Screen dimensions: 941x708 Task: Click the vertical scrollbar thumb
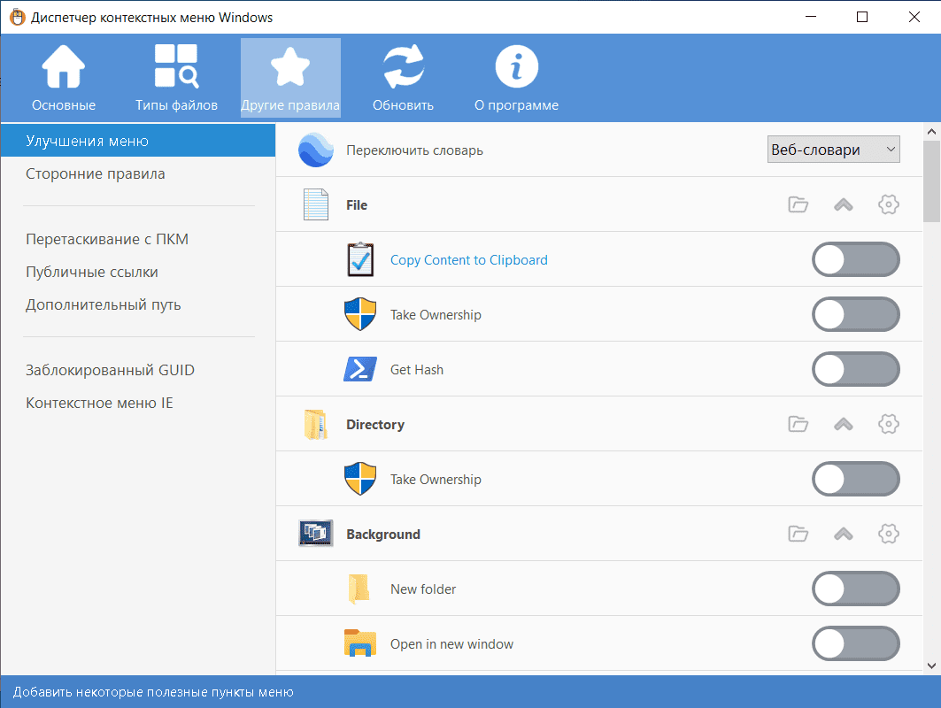coord(931,181)
